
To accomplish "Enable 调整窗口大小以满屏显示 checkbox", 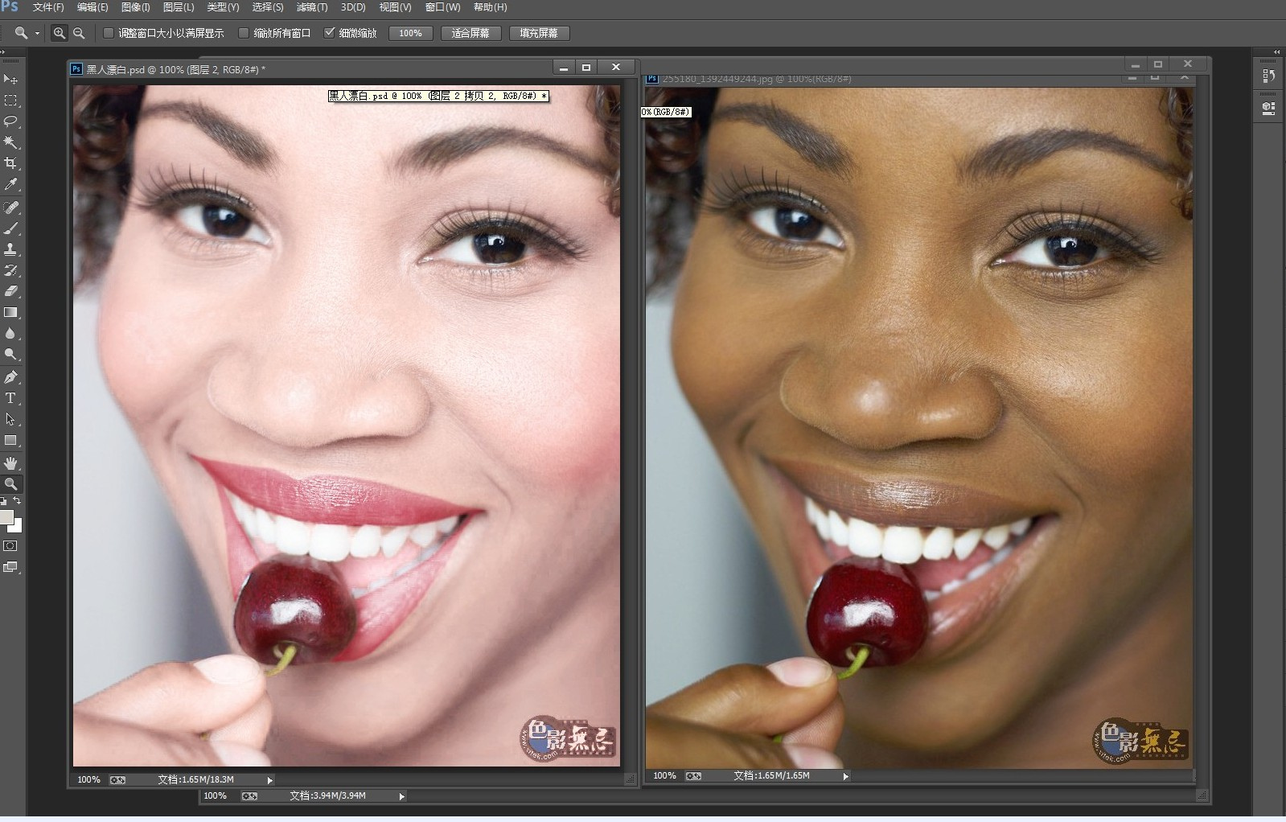I will click(x=109, y=33).
